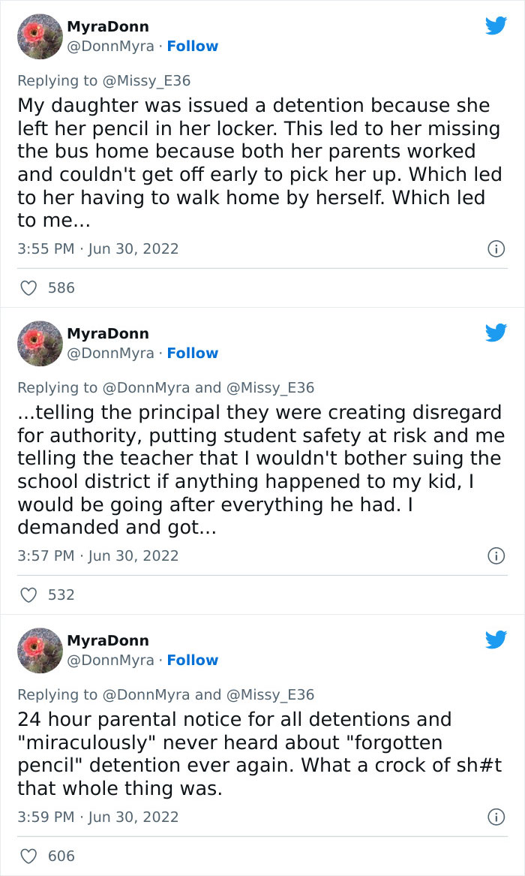Click the Twitter bird icon on the second tweet

click(x=496, y=333)
